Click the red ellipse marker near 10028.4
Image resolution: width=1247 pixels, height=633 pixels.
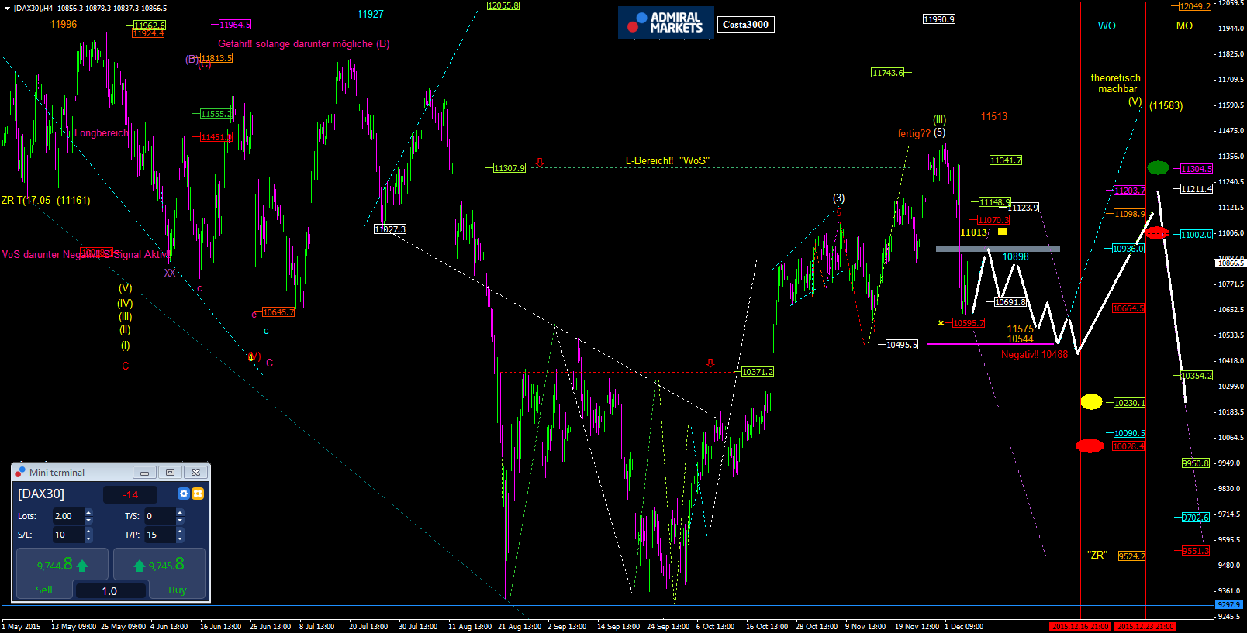(x=1090, y=446)
